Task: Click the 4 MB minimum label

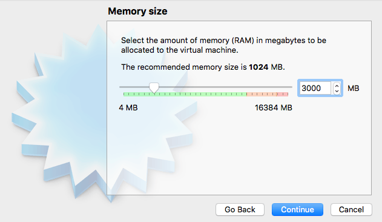Action: 128,108
